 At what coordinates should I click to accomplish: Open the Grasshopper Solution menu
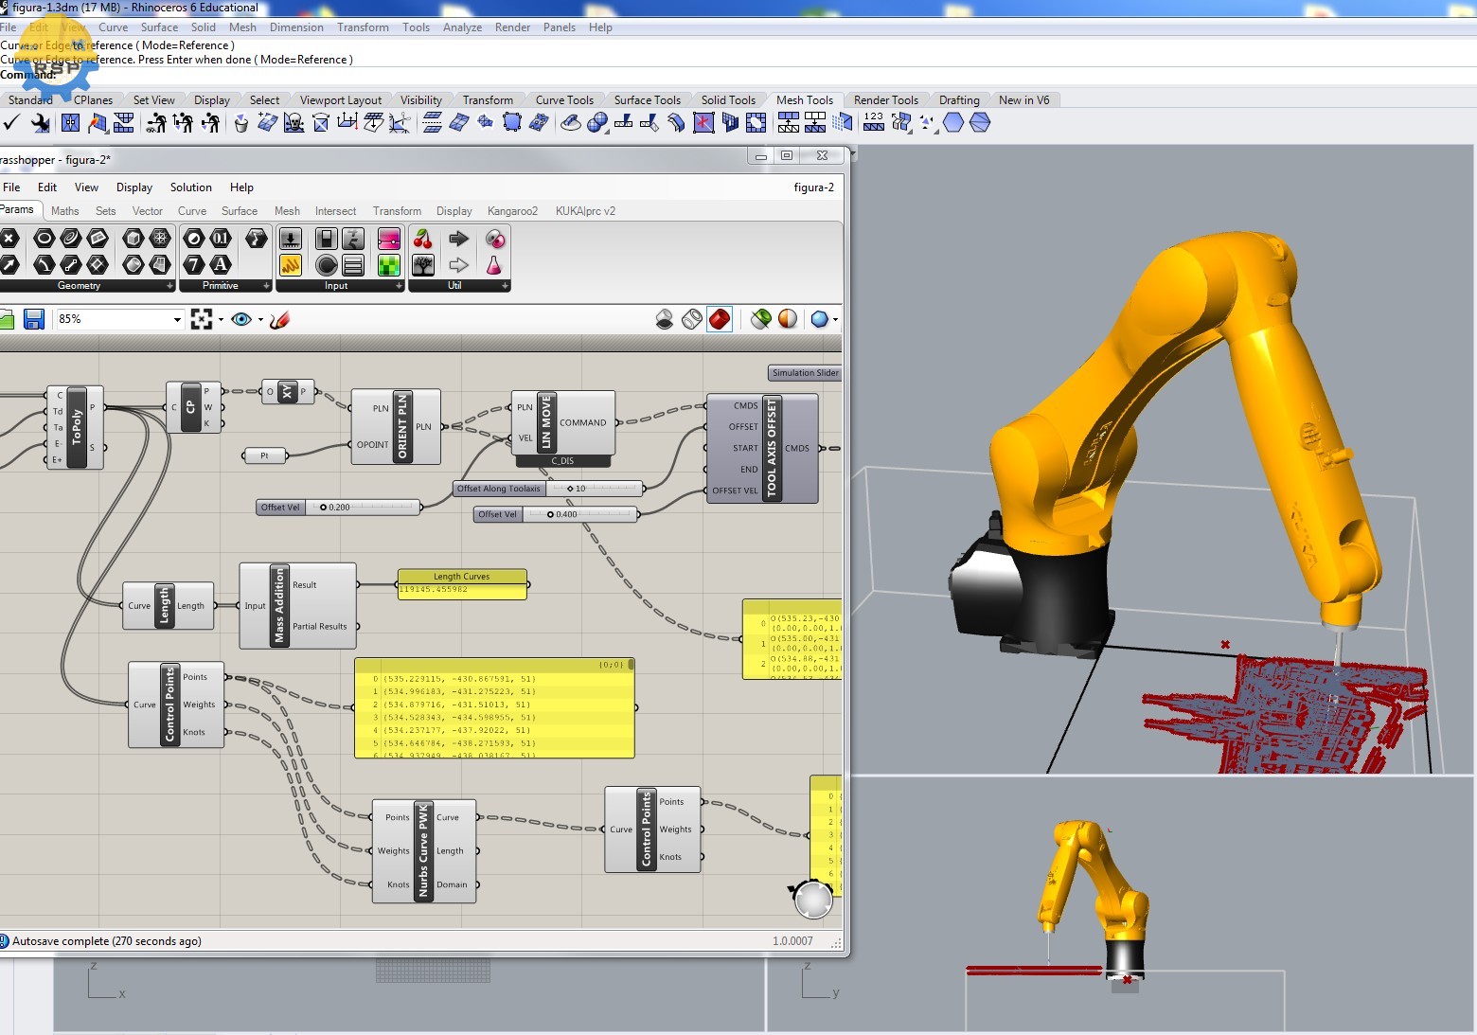pos(191,187)
